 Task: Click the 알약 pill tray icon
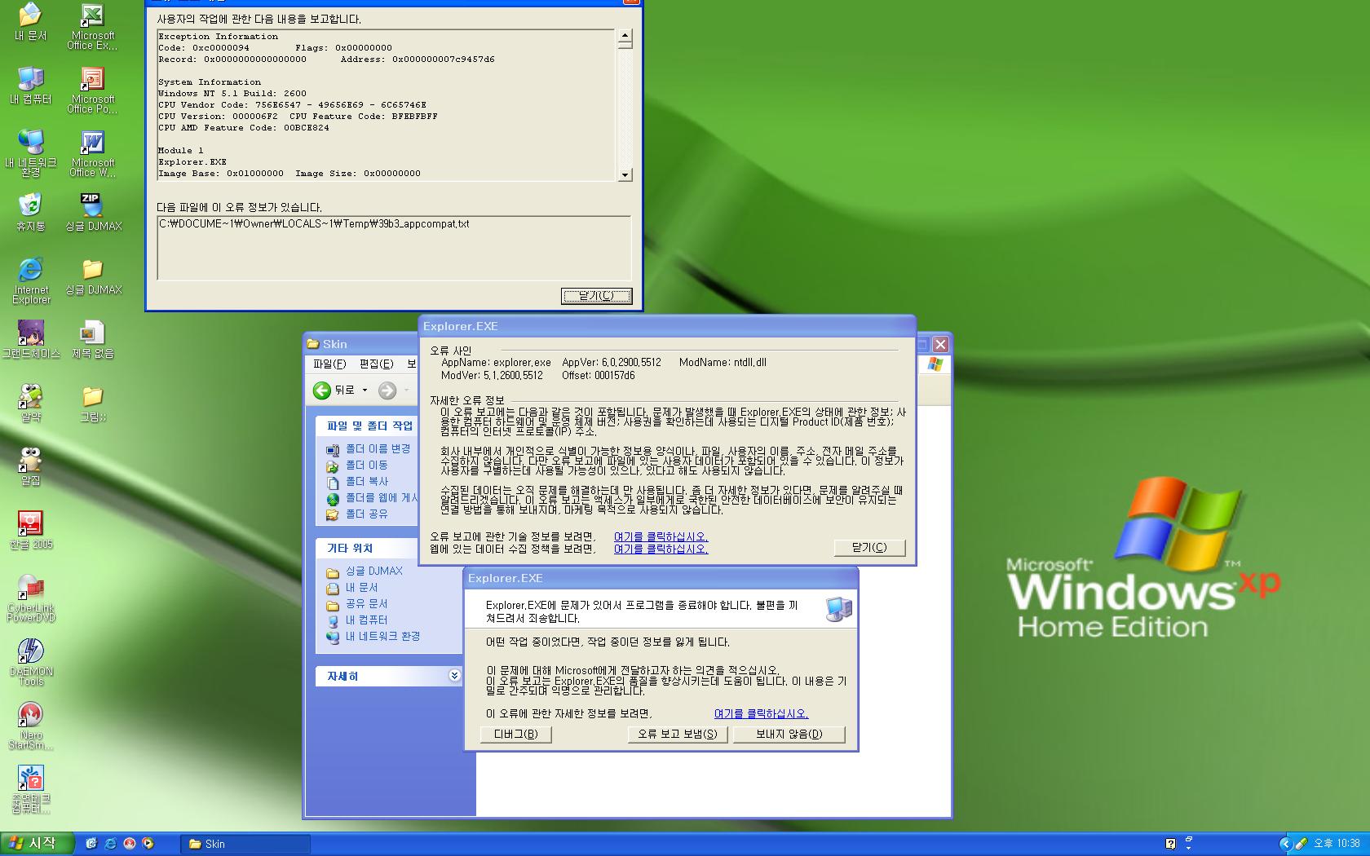(x=1301, y=844)
